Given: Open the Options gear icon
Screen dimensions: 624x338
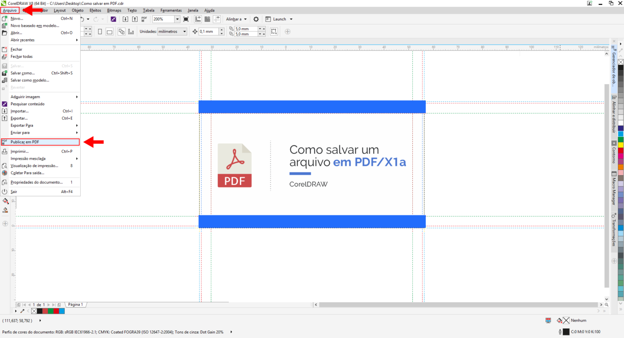Looking at the screenshot, I should pyautogui.click(x=256, y=19).
